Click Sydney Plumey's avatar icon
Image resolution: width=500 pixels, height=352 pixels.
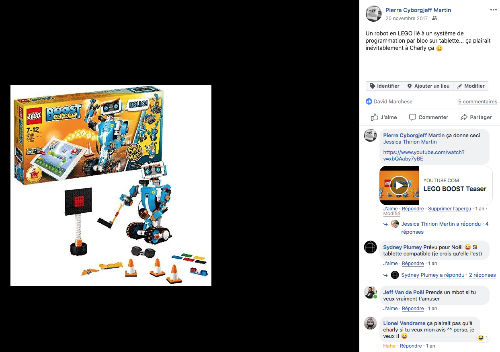pos(370,247)
